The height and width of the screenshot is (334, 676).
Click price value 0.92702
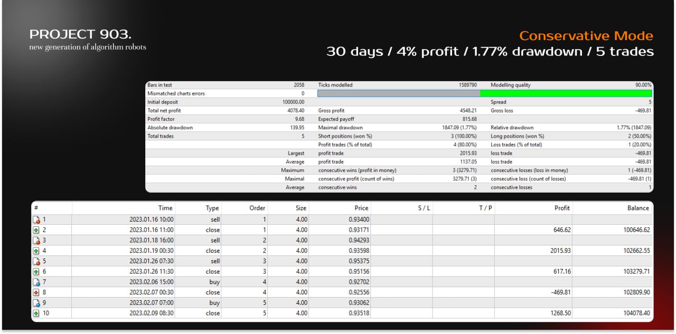click(x=359, y=282)
